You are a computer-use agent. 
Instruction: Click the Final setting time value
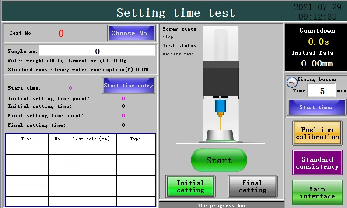(x=123, y=125)
